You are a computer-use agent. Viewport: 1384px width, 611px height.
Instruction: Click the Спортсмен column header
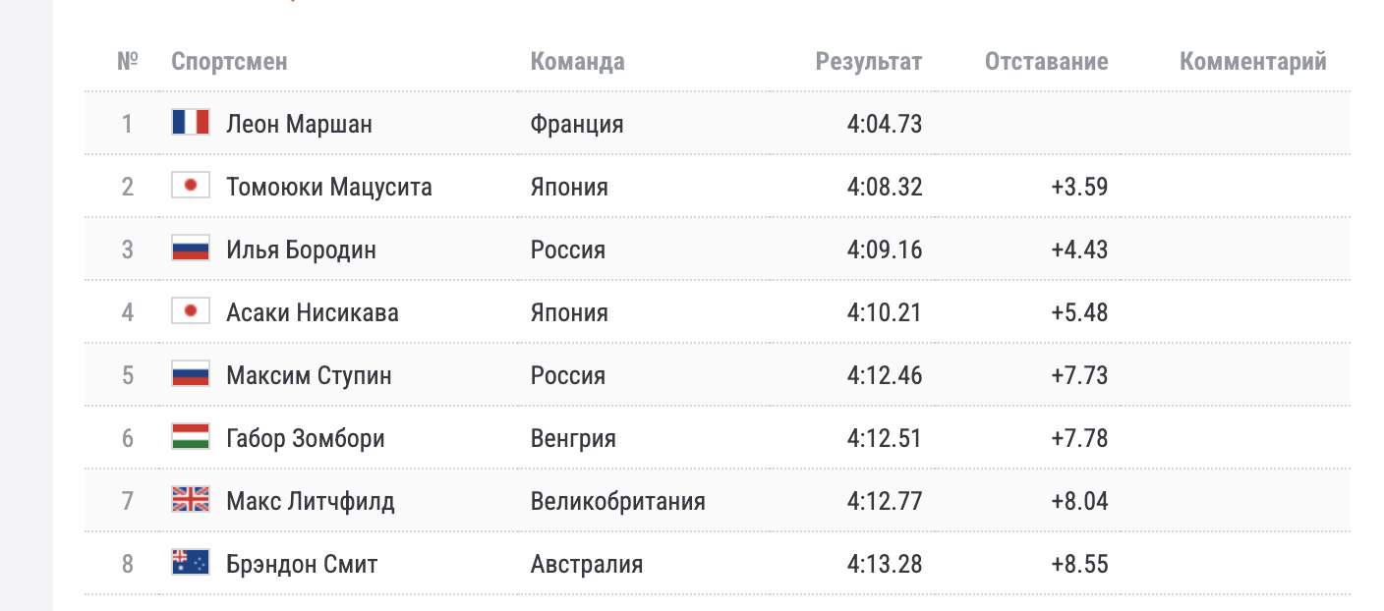point(229,61)
